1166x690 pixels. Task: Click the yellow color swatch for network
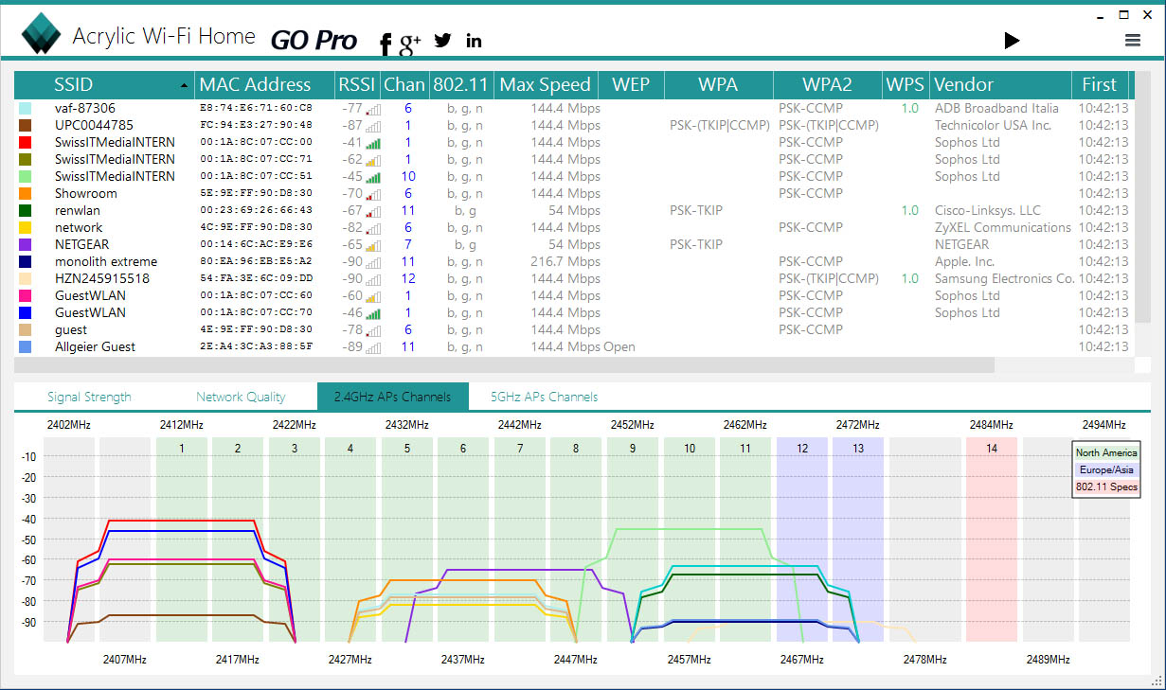pos(25,228)
